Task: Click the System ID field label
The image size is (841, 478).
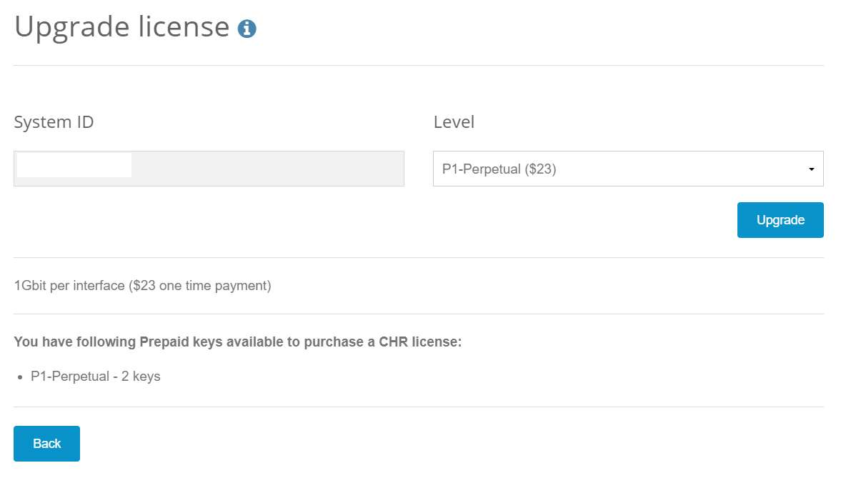Action: (54, 122)
